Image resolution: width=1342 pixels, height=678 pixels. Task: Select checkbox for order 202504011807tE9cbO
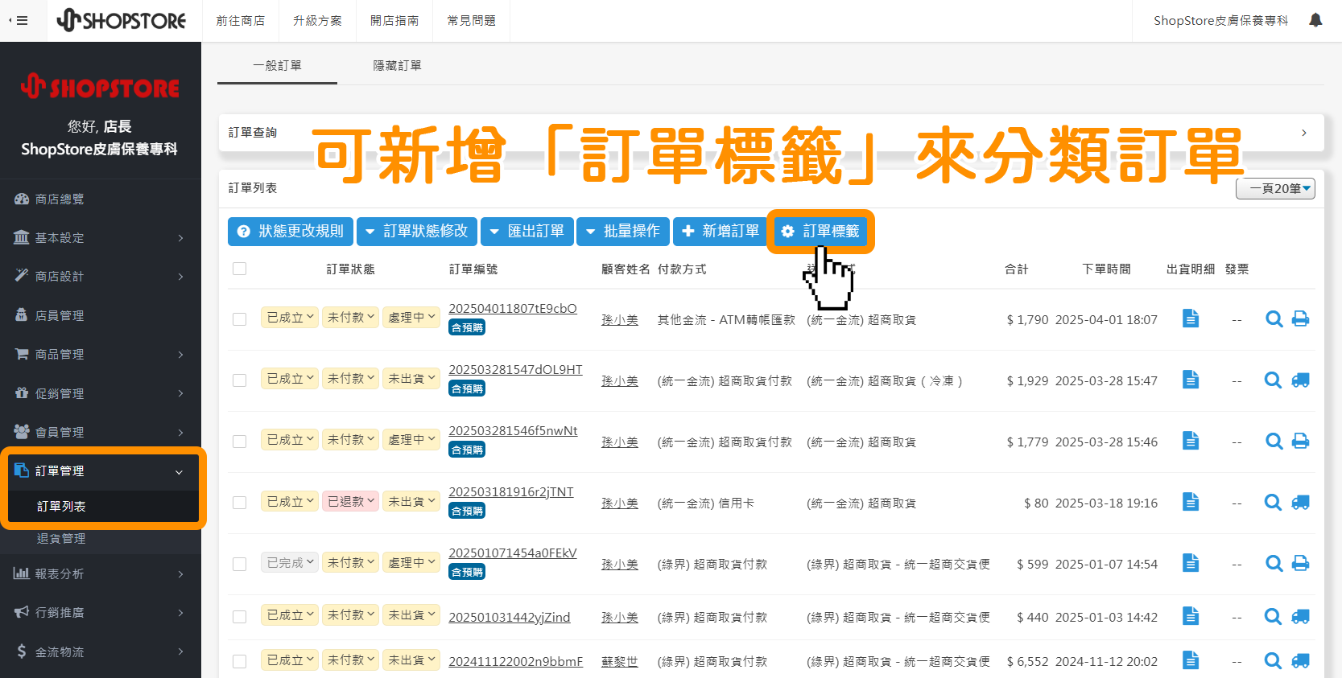click(239, 319)
